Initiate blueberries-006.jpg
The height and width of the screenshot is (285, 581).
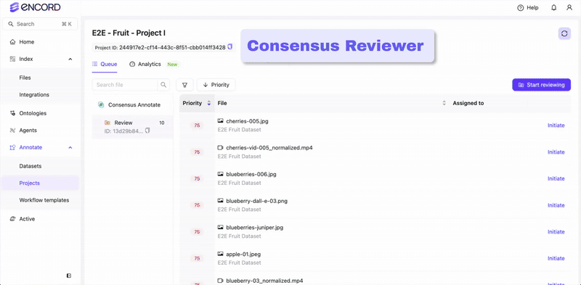click(x=556, y=178)
